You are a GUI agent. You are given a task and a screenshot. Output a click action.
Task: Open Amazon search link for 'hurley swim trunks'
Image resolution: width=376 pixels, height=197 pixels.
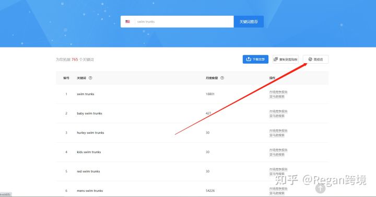[x=277, y=135]
